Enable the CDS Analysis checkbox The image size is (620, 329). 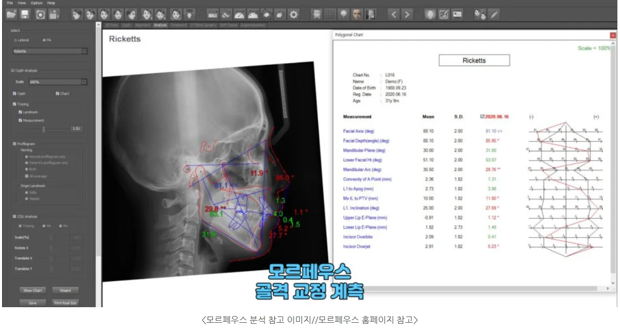pyautogui.click(x=15, y=216)
